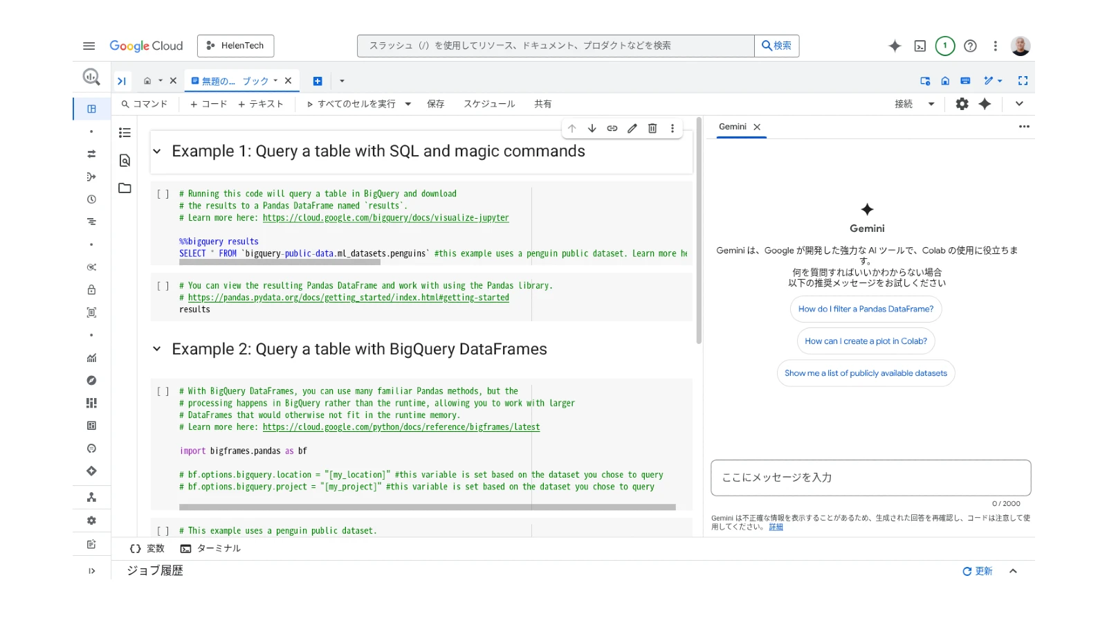
Task: Open the help question mark icon
Action: point(971,46)
